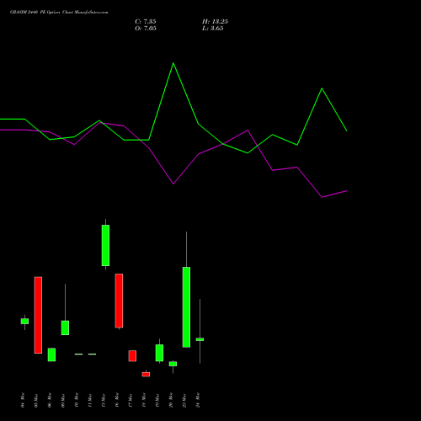
Task: Select the tall red candle for 05 Mar
Action: 38,315
